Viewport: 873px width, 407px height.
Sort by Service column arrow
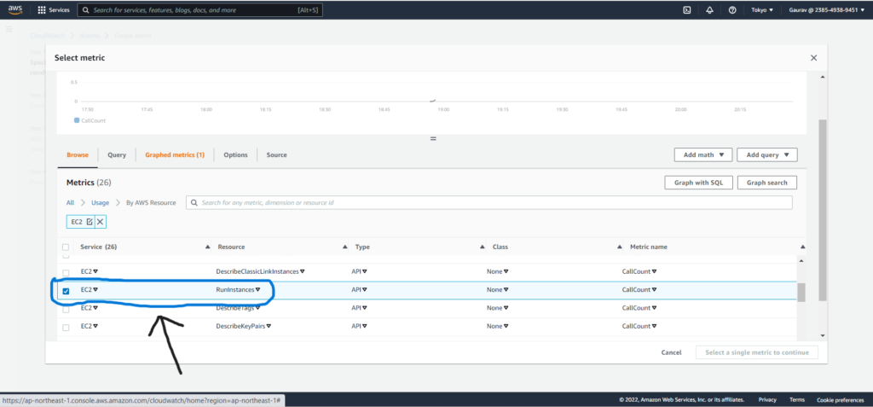[x=208, y=247]
